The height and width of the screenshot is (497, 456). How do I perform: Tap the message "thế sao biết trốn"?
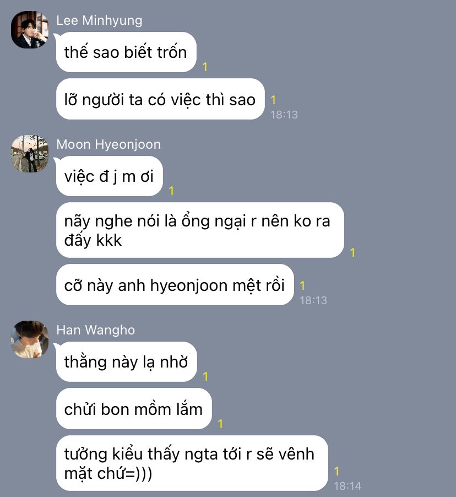pos(126,52)
